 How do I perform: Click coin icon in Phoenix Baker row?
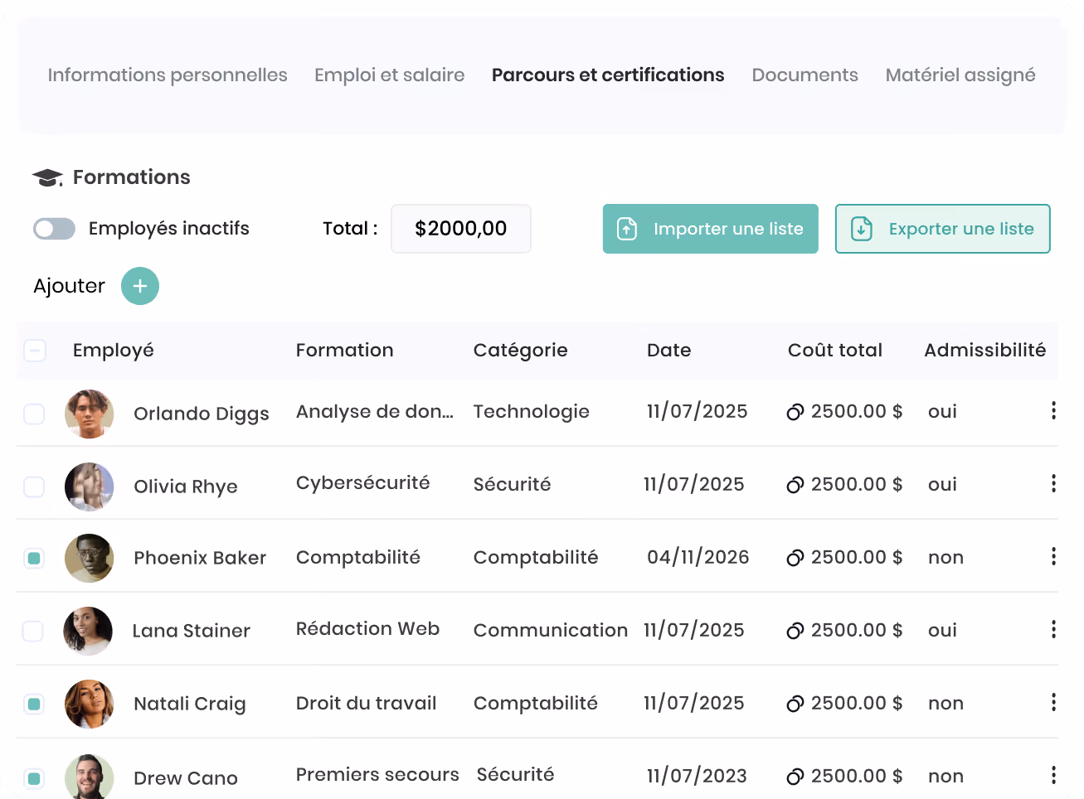[795, 558]
